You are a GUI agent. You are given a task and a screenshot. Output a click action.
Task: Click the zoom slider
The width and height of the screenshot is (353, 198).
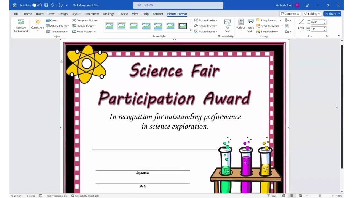pos(320,196)
